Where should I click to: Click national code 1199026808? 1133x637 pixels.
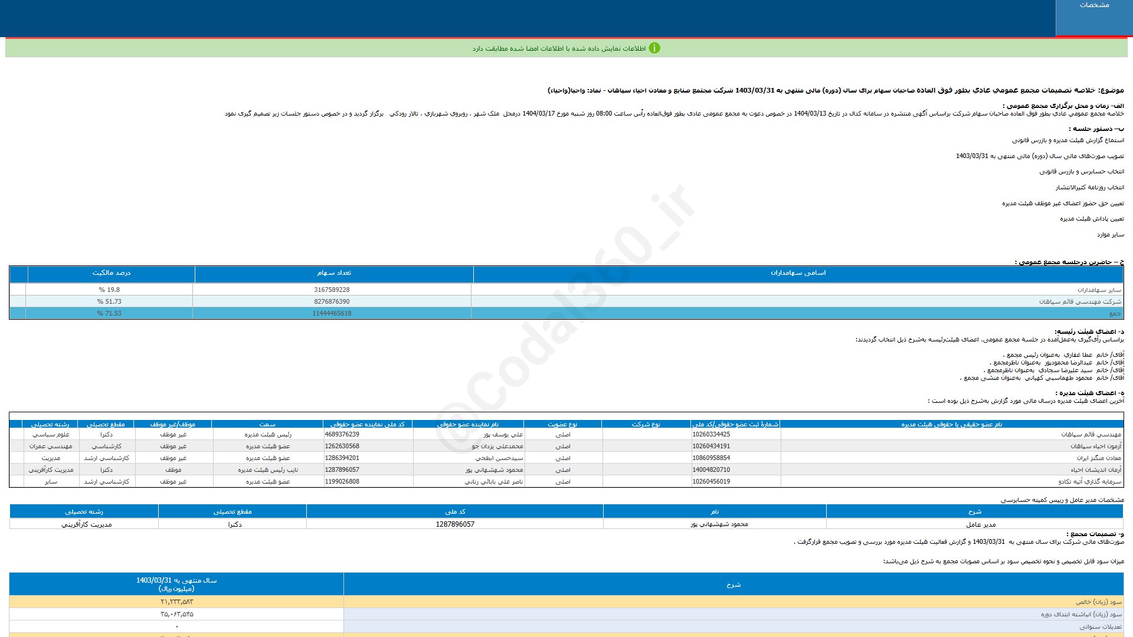click(x=342, y=482)
